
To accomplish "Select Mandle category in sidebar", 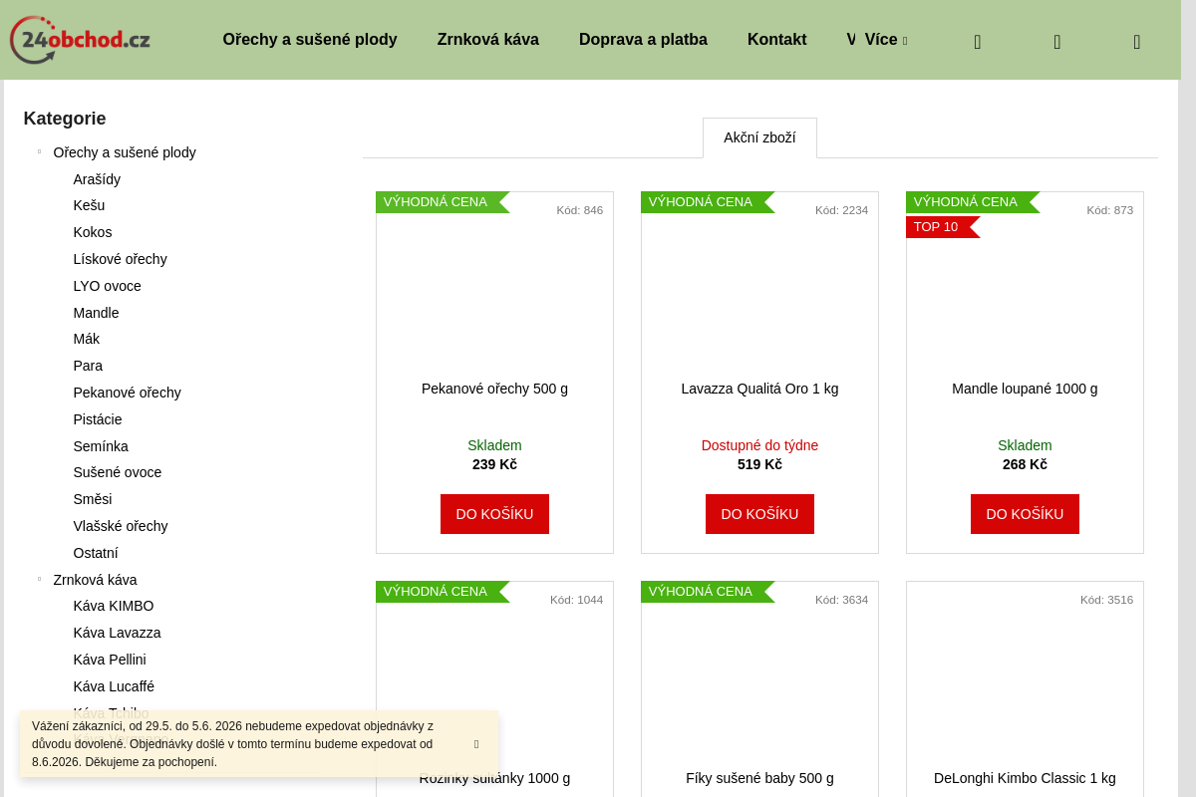I will point(96,313).
